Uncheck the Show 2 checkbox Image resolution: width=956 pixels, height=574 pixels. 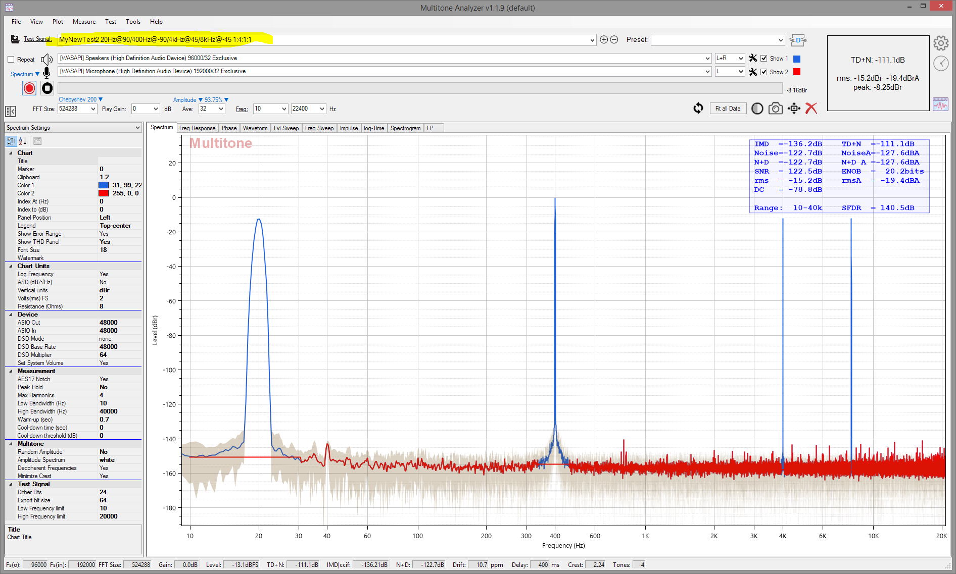pyautogui.click(x=764, y=72)
